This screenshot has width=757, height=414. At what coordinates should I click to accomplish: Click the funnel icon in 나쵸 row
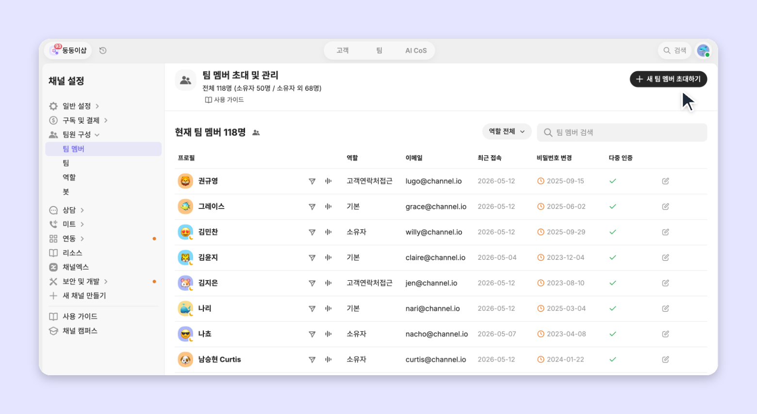click(312, 334)
